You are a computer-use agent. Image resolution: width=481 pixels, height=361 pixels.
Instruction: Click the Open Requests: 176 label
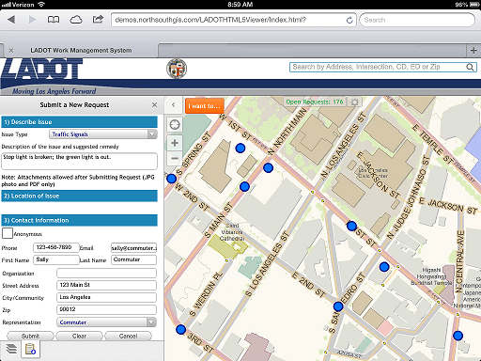point(315,102)
